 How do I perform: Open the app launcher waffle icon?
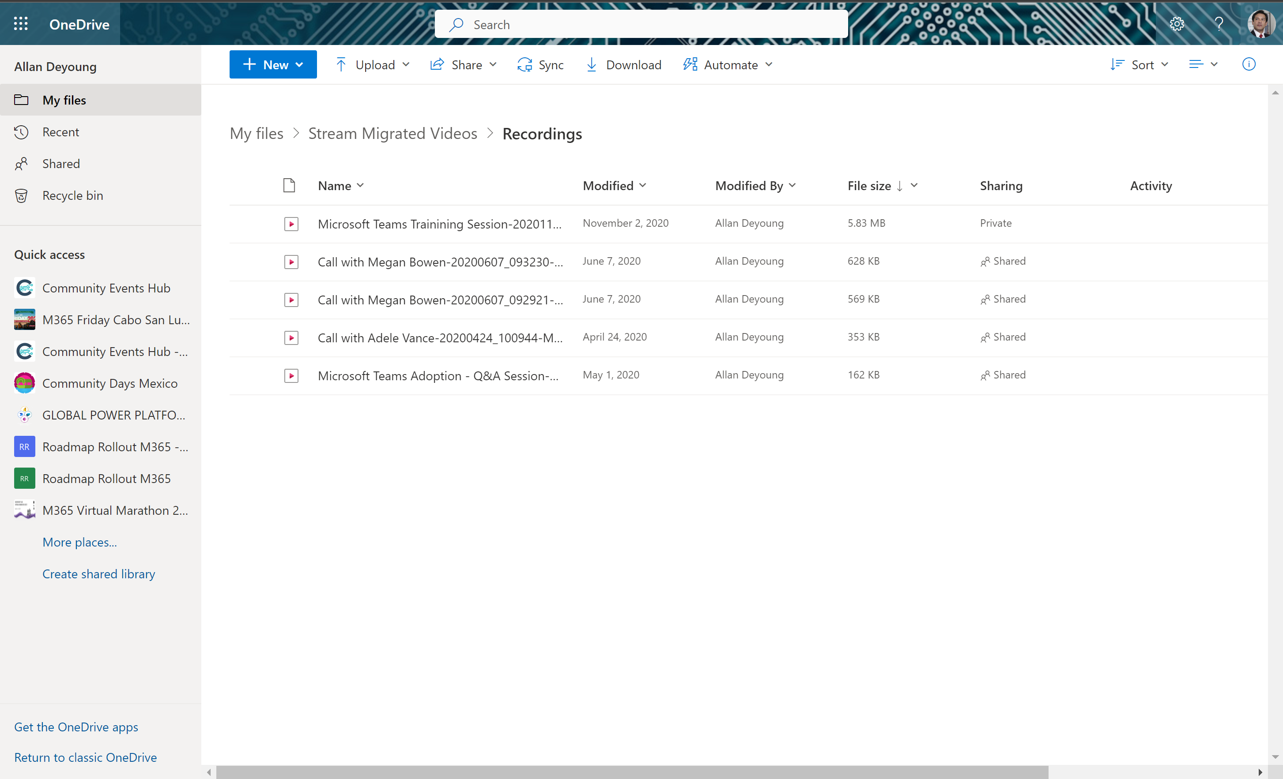click(x=21, y=24)
